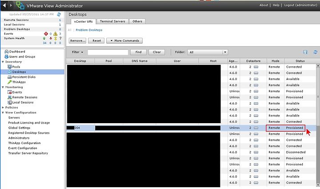Open Pools under Inventory
This screenshot has width=320, height=189.
click(x=14, y=67)
